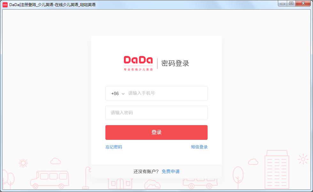313x192 pixels.
Task: Click the red 登录 login button
Action: pyautogui.click(x=156, y=132)
